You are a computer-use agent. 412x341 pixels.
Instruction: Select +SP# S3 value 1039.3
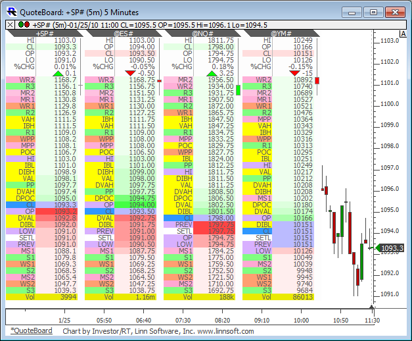(x=57, y=290)
